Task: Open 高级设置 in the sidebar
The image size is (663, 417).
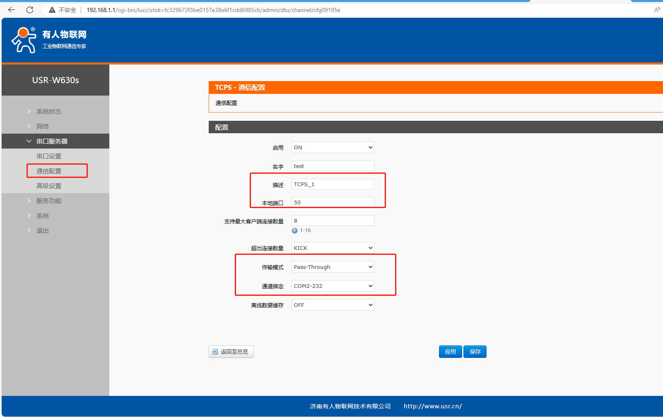Action: (x=49, y=186)
